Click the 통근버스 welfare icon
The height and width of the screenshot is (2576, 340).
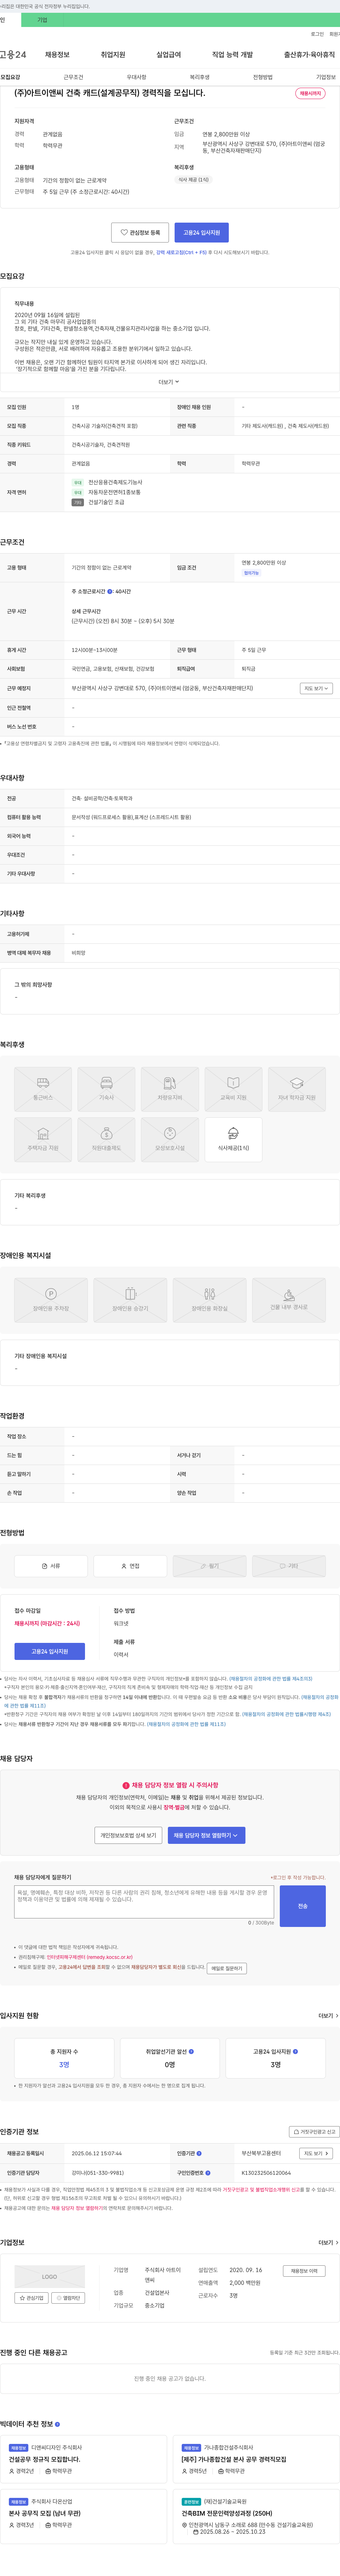43,1089
